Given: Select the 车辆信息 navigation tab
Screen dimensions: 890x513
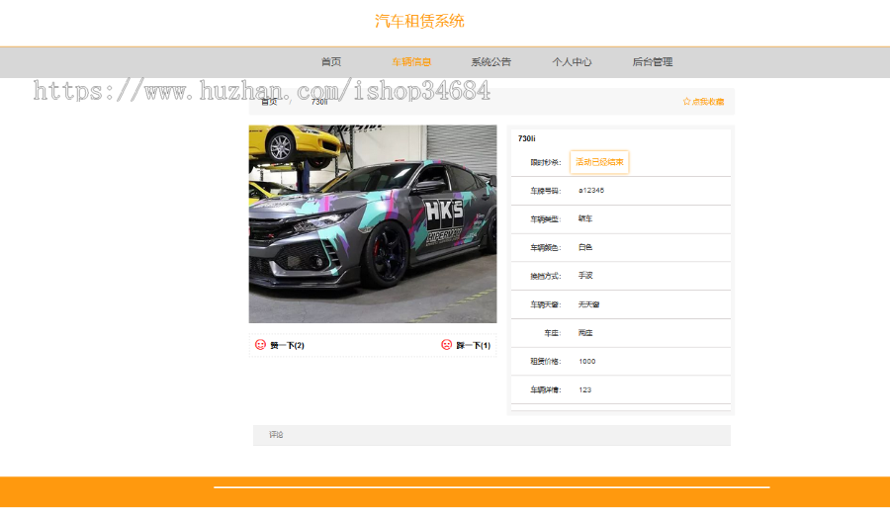Looking at the screenshot, I should pos(411,62).
